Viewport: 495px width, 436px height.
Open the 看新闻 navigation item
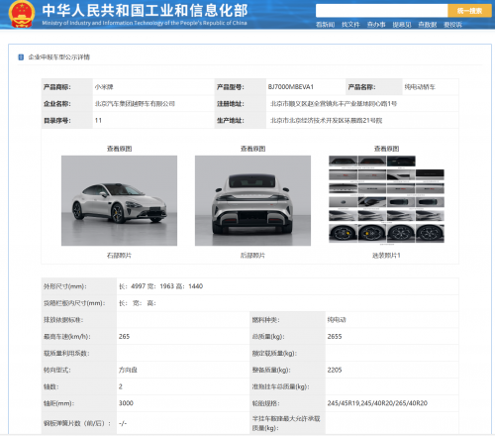point(325,25)
